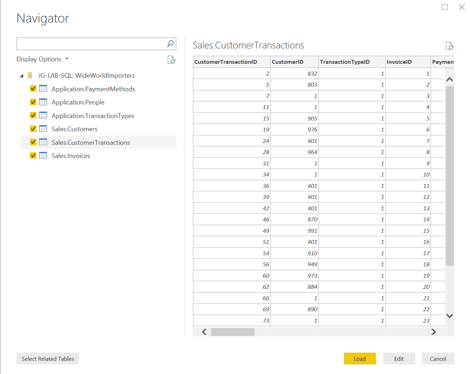Maximize the Navigator window
The width and height of the screenshot is (470, 374).
445,7
